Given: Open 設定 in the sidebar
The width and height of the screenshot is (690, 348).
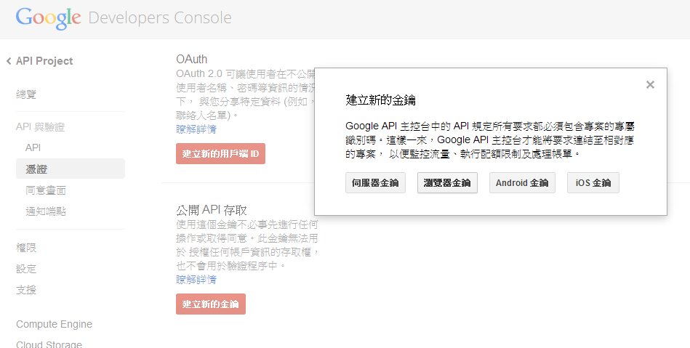Looking at the screenshot, I should coord(26,269).
